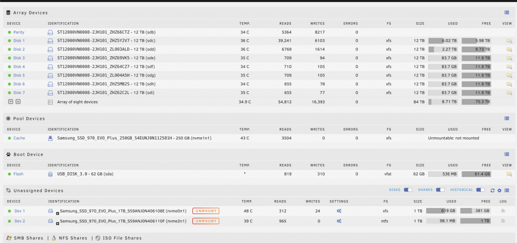Open the Array Devices list view icon

pos(507,13)
